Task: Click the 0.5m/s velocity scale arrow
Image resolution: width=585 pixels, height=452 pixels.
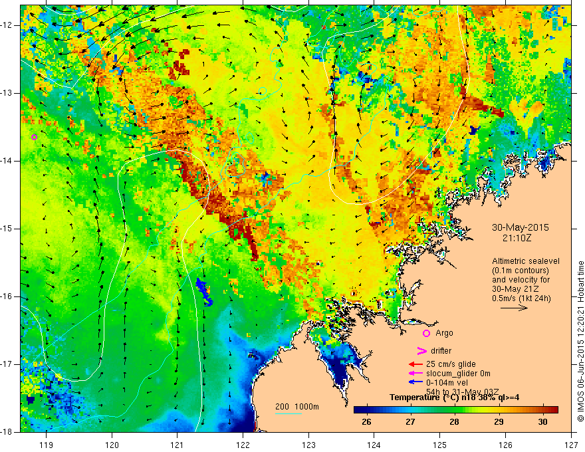Action: [514, 308]
